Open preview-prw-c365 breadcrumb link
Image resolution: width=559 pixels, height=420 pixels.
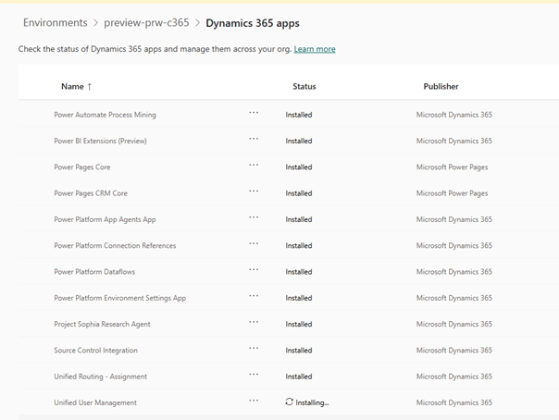coord(146,23)
